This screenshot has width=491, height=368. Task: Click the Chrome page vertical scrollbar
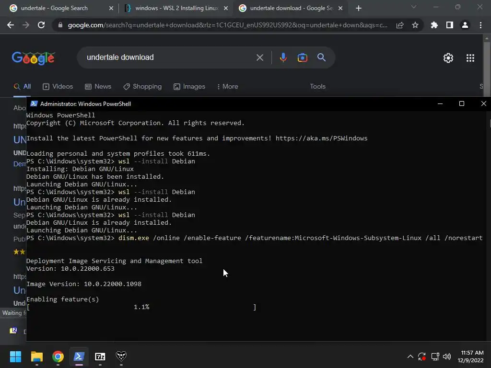point(487,69)
